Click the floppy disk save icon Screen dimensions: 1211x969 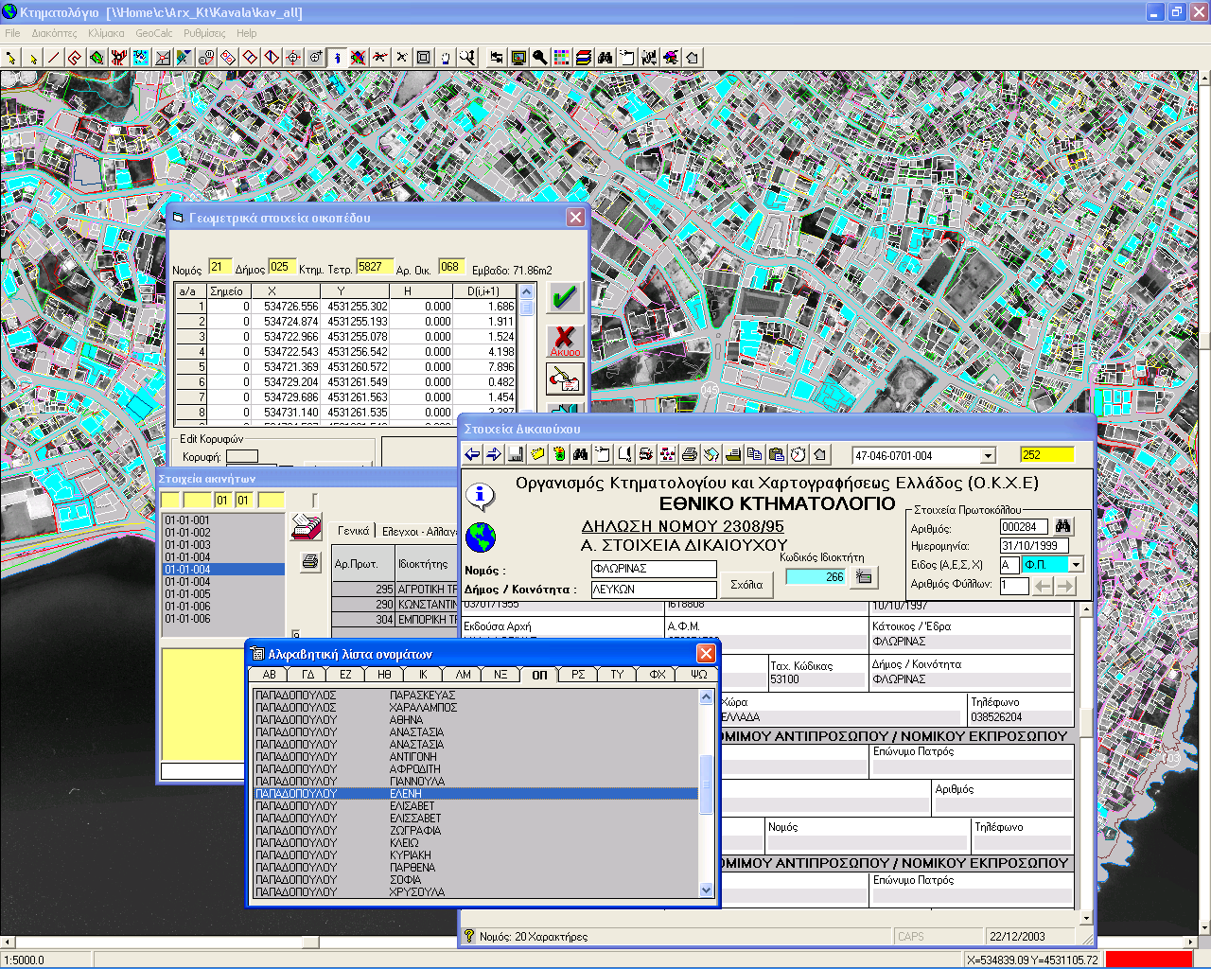pyautogui.click(x=516, y=454)
